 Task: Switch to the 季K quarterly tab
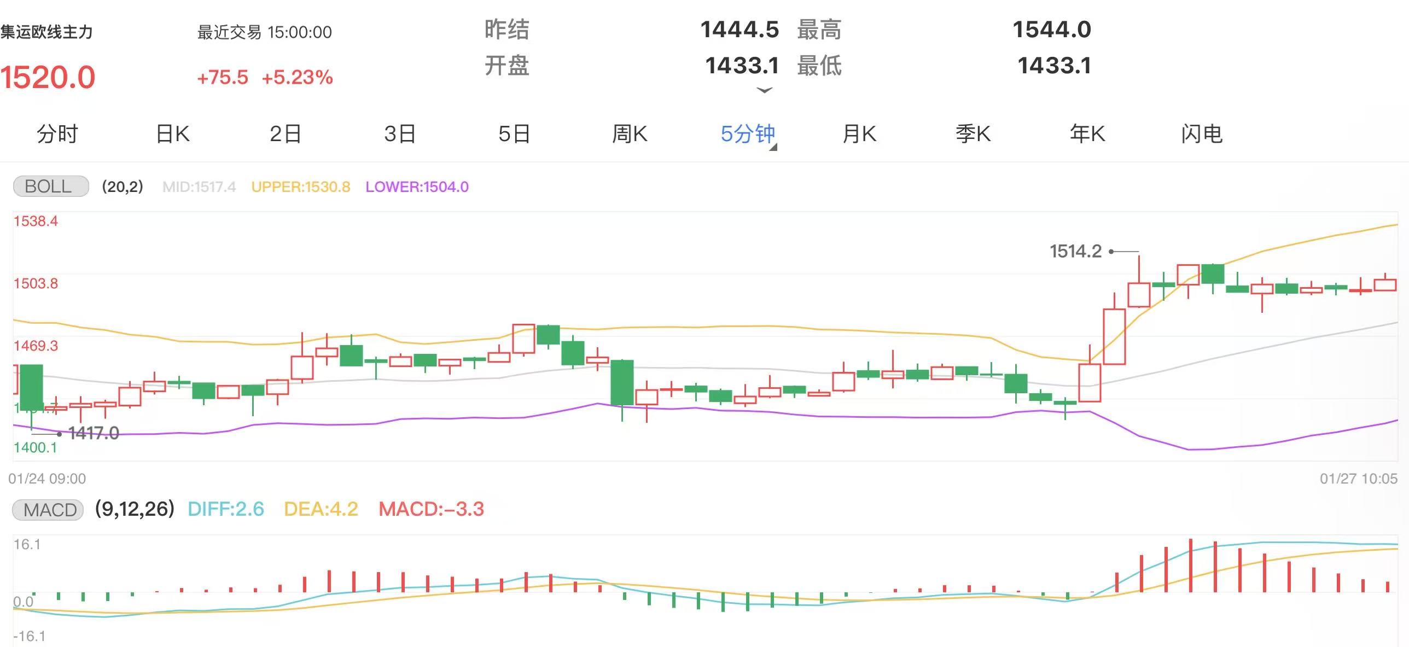973,134
